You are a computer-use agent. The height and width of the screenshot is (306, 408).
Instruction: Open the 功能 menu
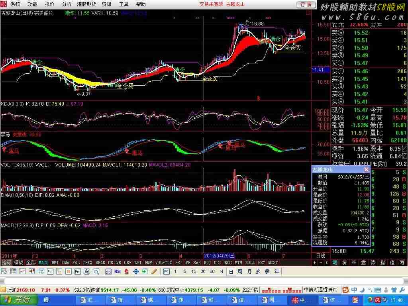[33, 4]
